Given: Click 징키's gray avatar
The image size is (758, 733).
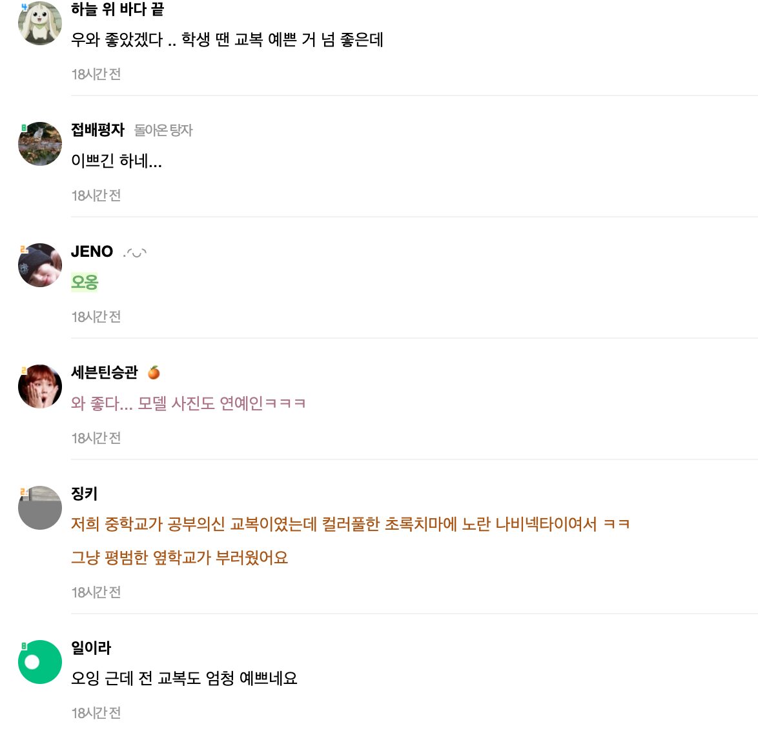Looking at the screenshot, I should pos(40,508).
